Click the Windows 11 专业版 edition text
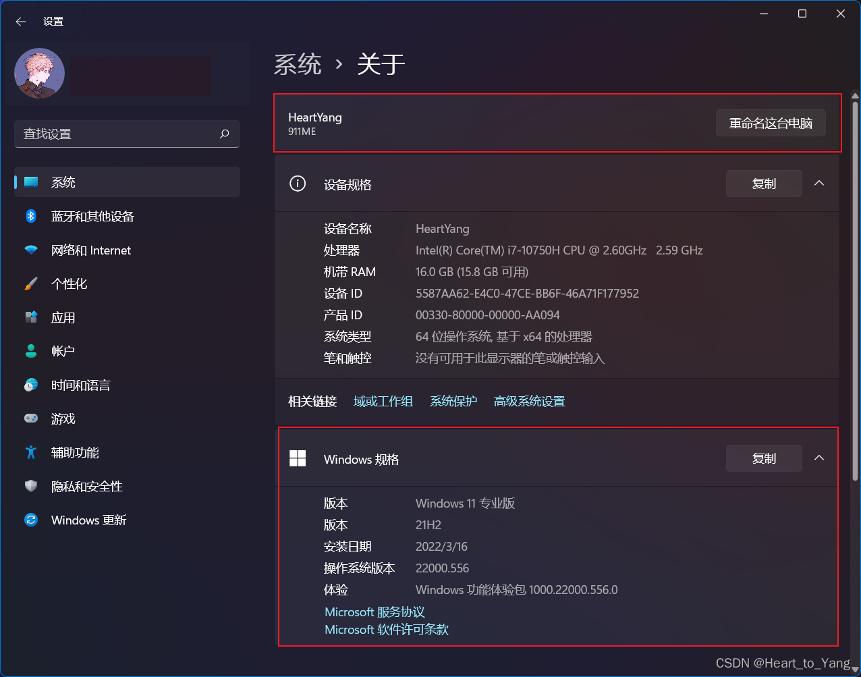This screenshot has width=861, height=677. [466, 504]
